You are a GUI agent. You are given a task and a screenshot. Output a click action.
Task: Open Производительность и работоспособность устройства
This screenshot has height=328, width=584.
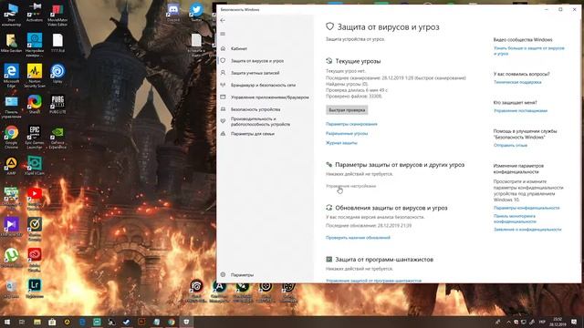tap(260, 121)
